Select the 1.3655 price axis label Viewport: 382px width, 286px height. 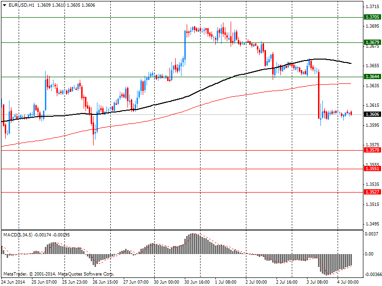(372, 66)
